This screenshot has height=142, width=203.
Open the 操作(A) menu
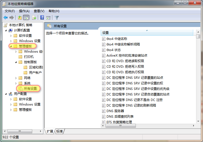tap(24, 11)
